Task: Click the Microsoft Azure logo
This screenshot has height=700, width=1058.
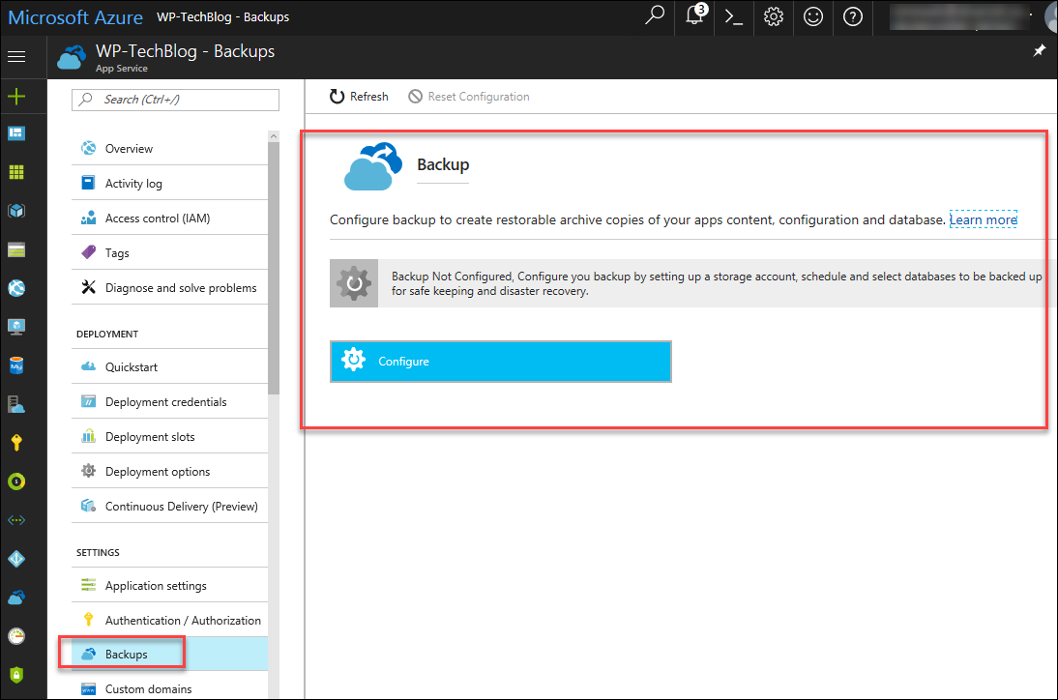Action: (x=75, y=17)
